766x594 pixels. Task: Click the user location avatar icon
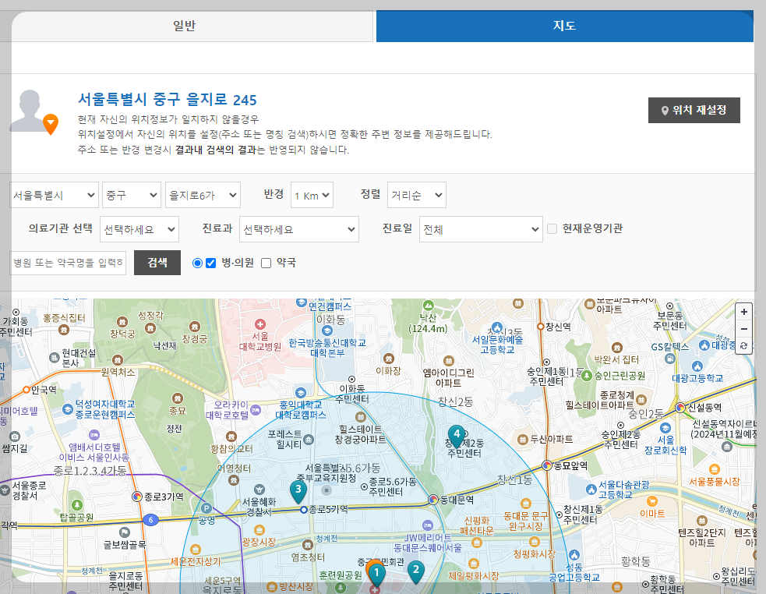34,112
